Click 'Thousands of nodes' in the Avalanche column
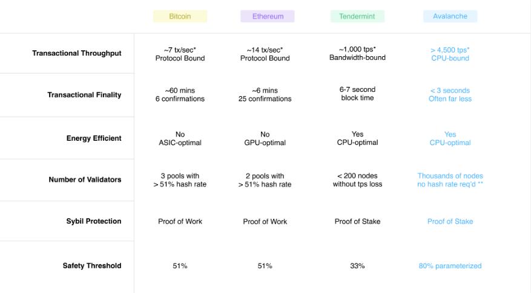This screenshot has height=293, width=531. click(450, 176)
